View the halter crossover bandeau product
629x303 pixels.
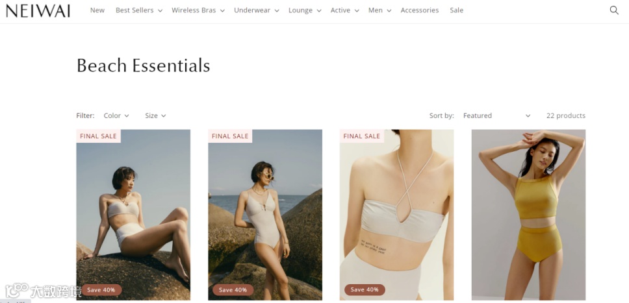pos(397,215)
